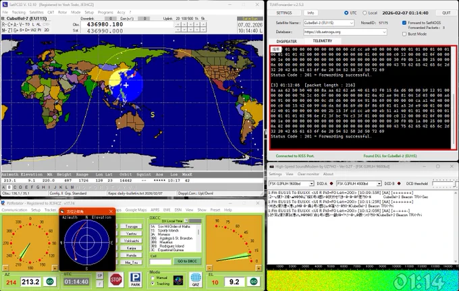Image resolution: width=459 pixels, height=291 pixels.
Task: Click the PARK icon in PstRotator
Action: click(x=135, y=280)
